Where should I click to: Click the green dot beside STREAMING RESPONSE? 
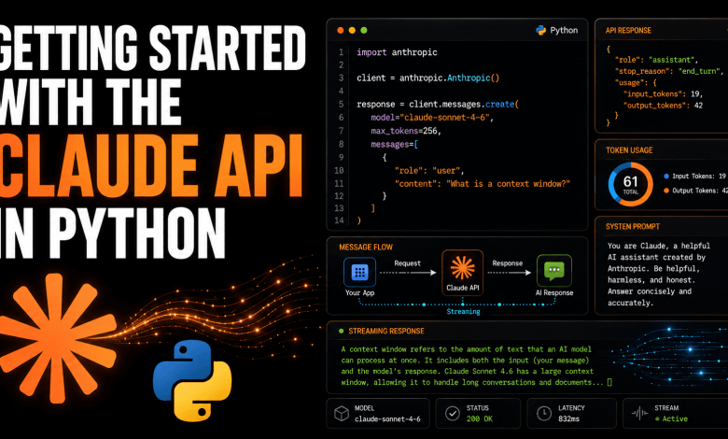342,332
